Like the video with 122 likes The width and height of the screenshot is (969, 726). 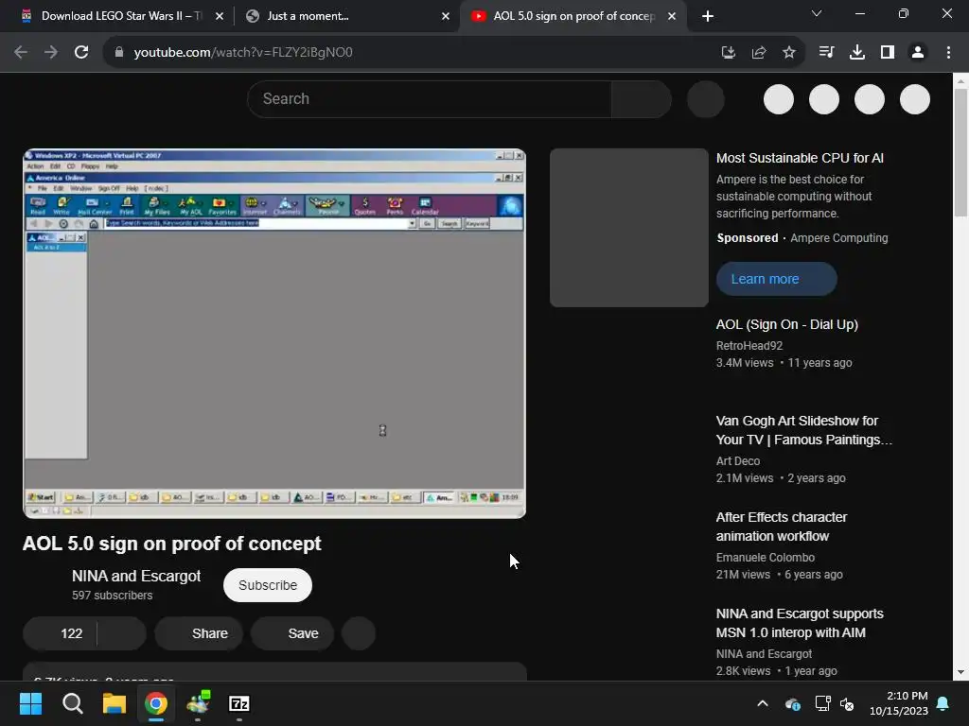pos(61,633)
